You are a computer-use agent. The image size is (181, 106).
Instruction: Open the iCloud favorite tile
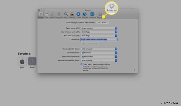(32, 61)
